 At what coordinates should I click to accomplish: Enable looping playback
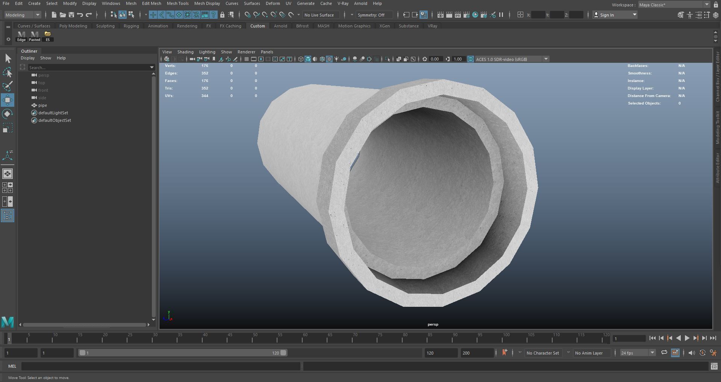click(x=664, y=353)
